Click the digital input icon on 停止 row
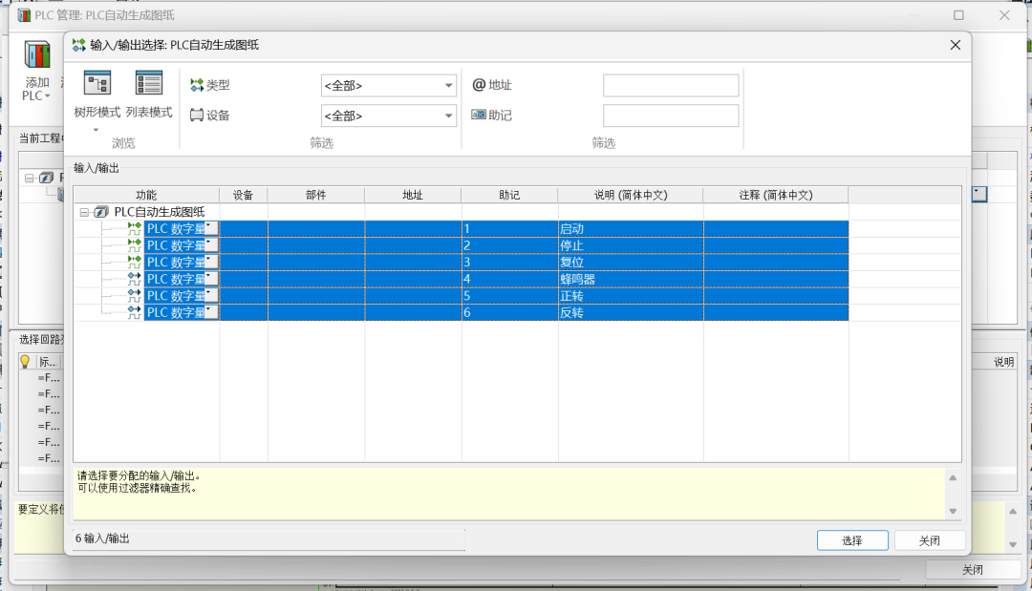The height and width of the screenshot is (591, 1032). [135, 245]
